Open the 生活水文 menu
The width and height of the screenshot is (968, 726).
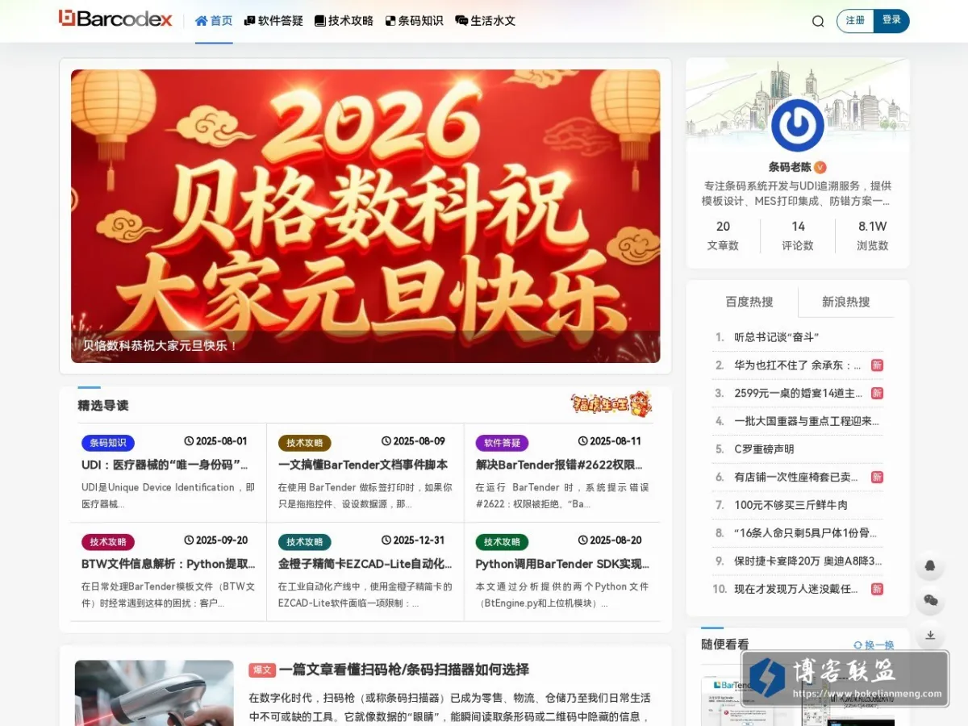(x=485, y=21)
